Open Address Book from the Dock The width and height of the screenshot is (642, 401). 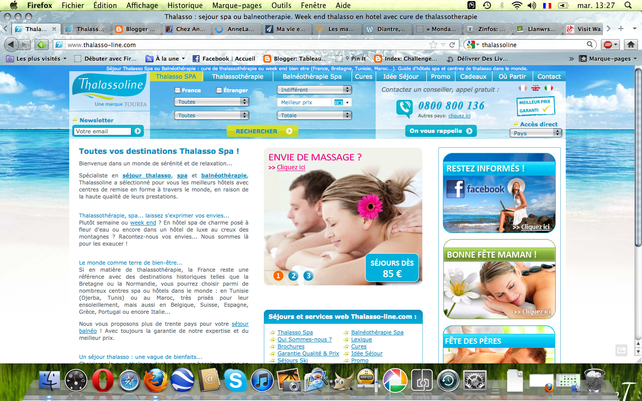tap(209, 381)
